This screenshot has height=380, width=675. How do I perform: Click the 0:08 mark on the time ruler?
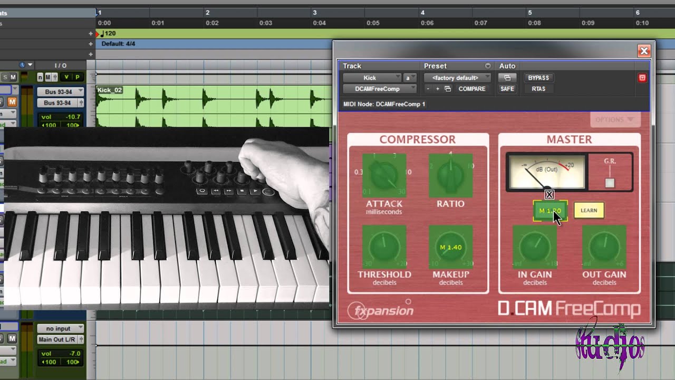tap(534, 23)
